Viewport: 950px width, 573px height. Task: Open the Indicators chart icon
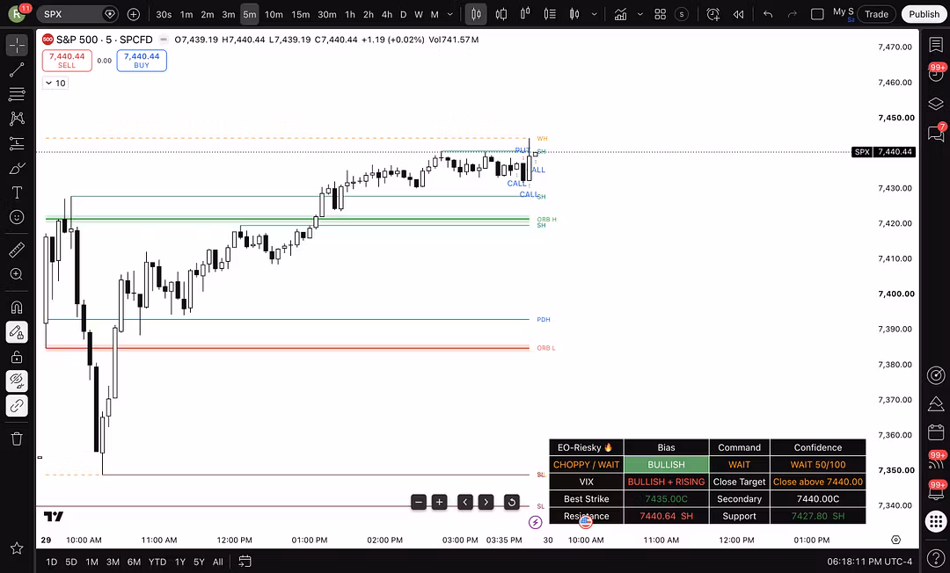tap(620, 14)
